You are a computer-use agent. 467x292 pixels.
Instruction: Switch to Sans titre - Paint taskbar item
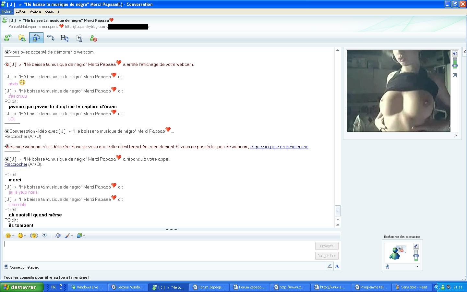tap(412, 287)
